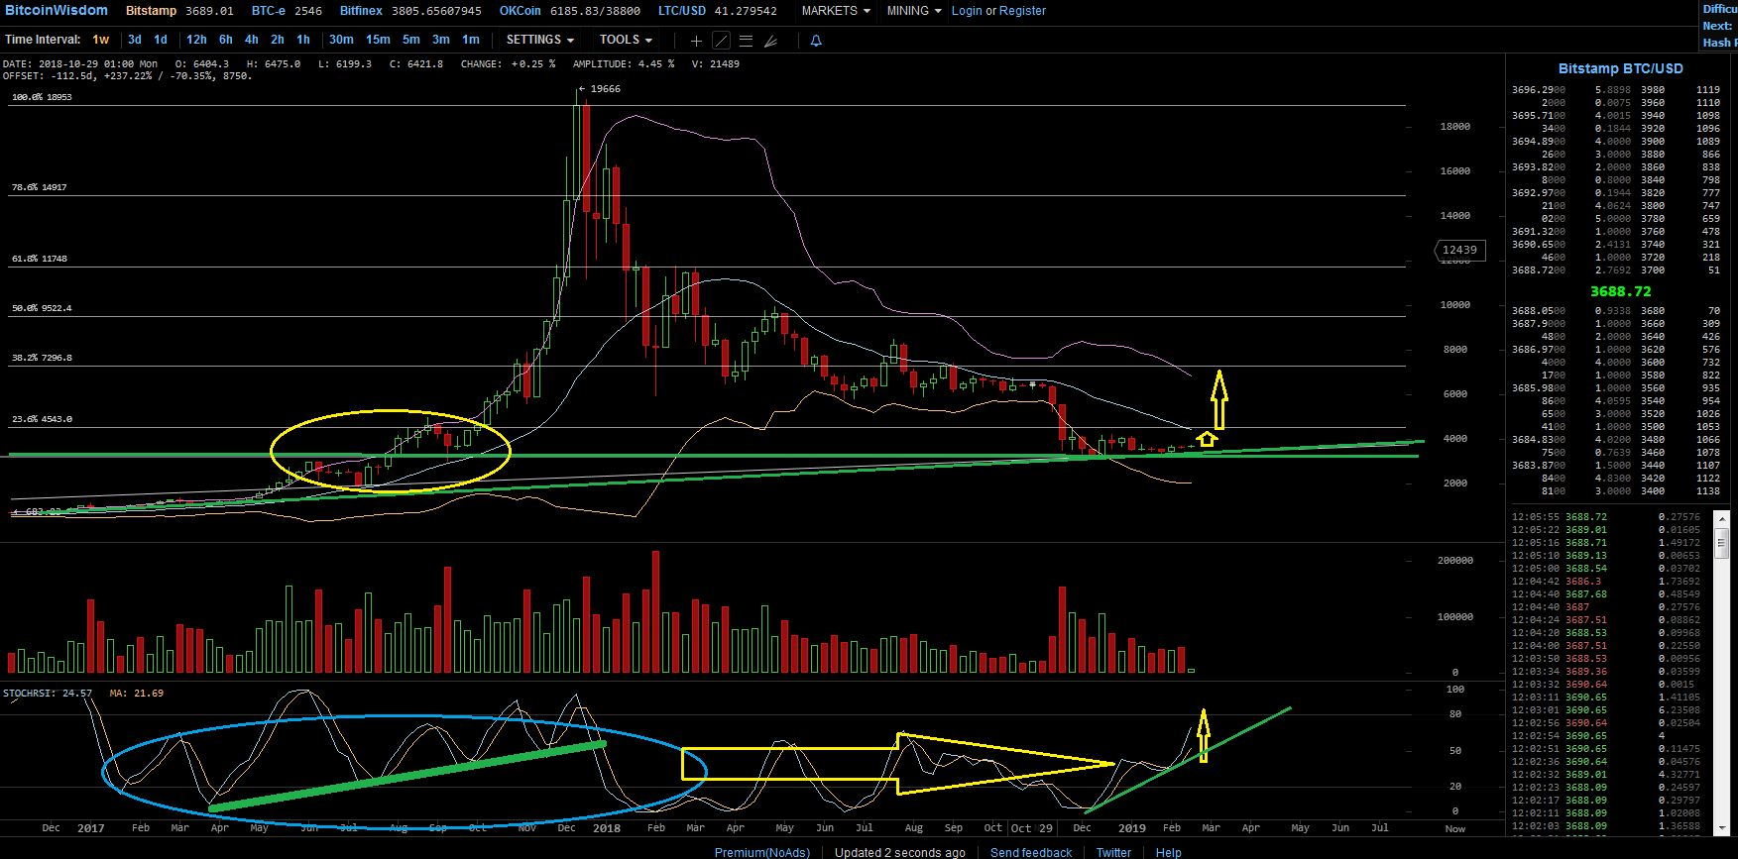
Task: Switch to 3m candles
Action: click(441, 40)
